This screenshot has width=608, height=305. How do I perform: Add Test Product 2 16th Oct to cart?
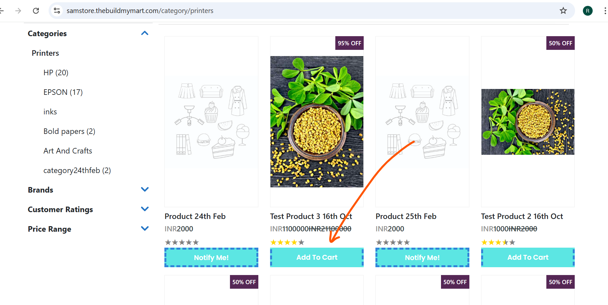click(528, 257)
